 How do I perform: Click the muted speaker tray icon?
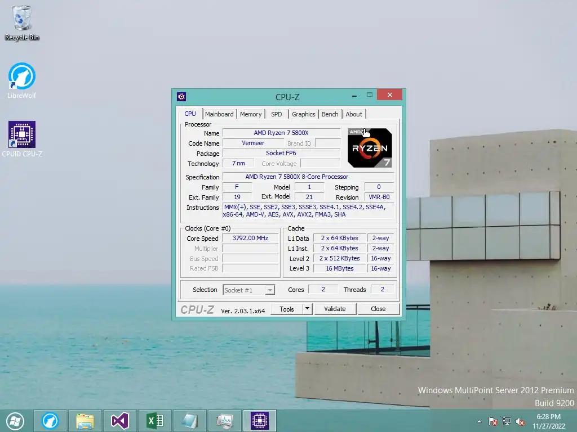click(520, 421)
